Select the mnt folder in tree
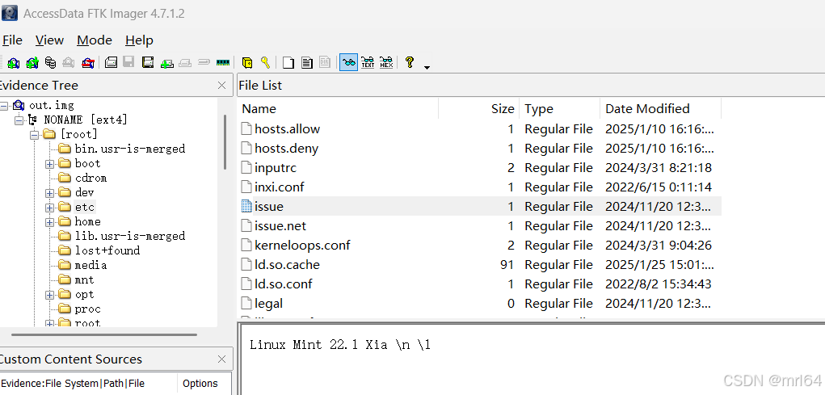The width and height of the screenshot is (825, 395). click(85, 279)
